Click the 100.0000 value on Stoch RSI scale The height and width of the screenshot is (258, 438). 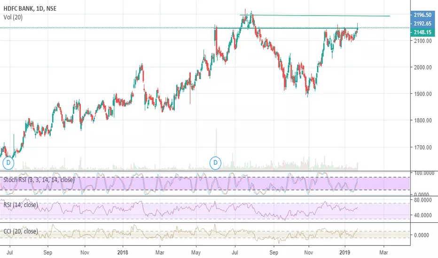click(424, 173)
